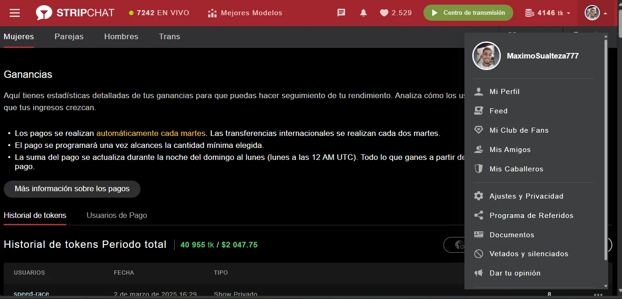Click the heart favorites counter
This screenshot has width=622, height=299.
tap(395, 13)
